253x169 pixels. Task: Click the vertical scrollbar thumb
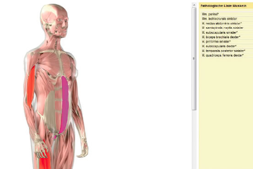(194, 59)
